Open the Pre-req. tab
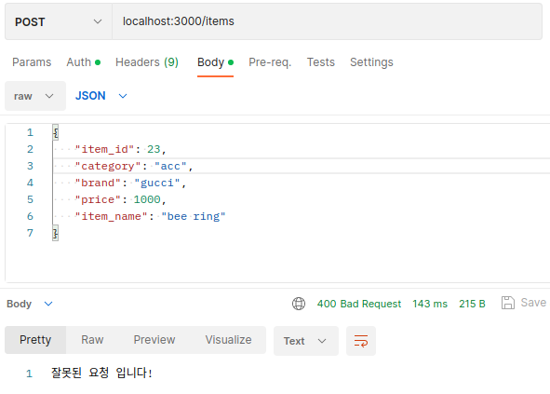Viewport: 550px width, 394px height. pyautogui.click(x=270, y=62)
